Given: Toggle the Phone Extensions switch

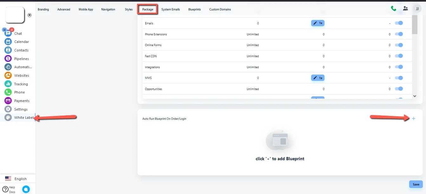Looking at the screenshot, I should click(x=399, y=34).
